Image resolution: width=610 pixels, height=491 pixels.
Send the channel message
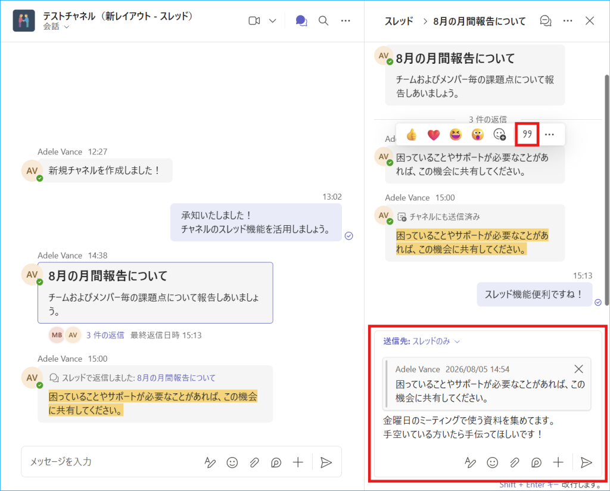click(x=326, y=462)
